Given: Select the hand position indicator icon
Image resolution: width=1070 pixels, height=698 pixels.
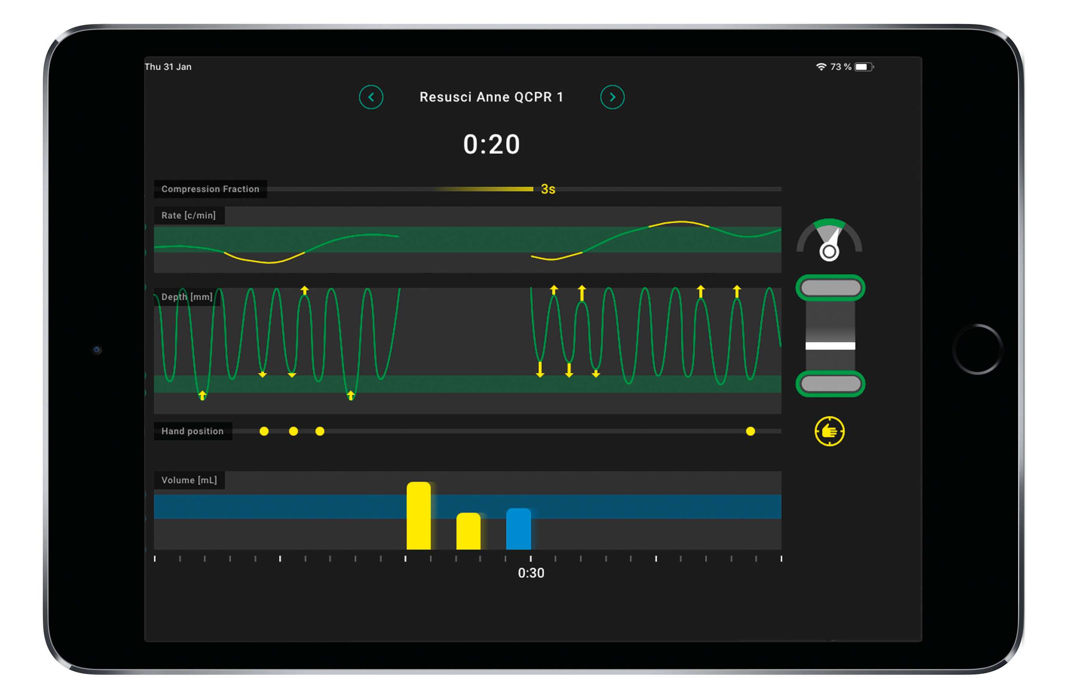Looking at the screenshot, I should [828, 430].
